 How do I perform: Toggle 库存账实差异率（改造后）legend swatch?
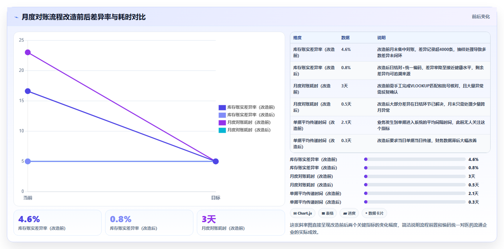pos(222,115)
